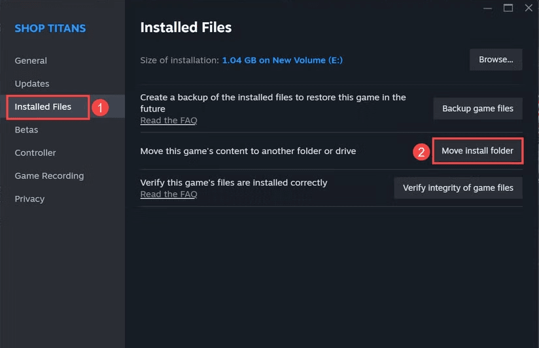Screen dimensions: 539x348
Task: Click the Move install folder button
Action: 478,151
